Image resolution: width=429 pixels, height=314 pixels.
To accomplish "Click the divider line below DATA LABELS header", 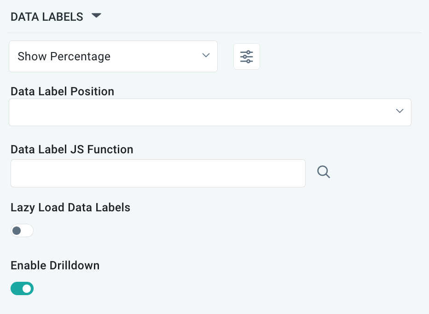I will coord(214,33).
